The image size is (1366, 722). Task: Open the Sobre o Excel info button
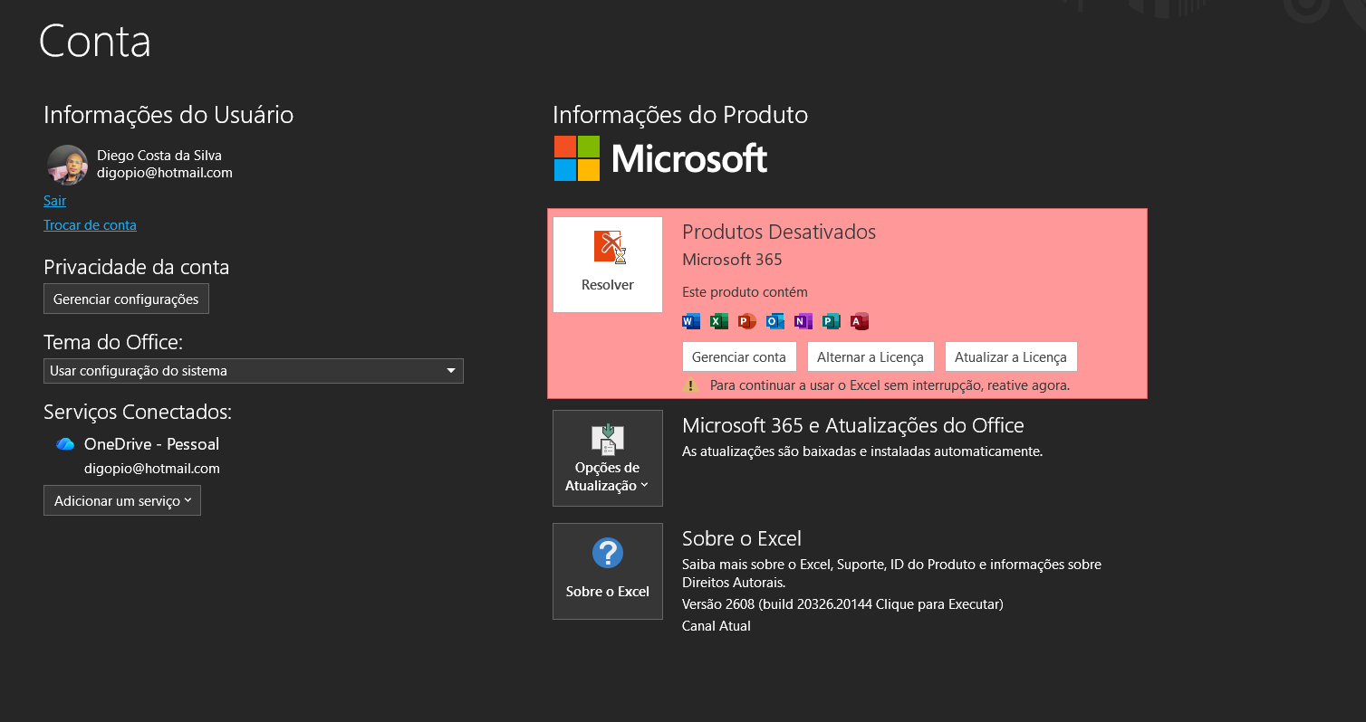pos(608,571)
